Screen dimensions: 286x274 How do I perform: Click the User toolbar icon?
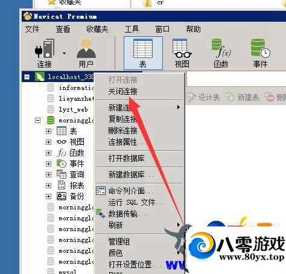pos(86,53)
